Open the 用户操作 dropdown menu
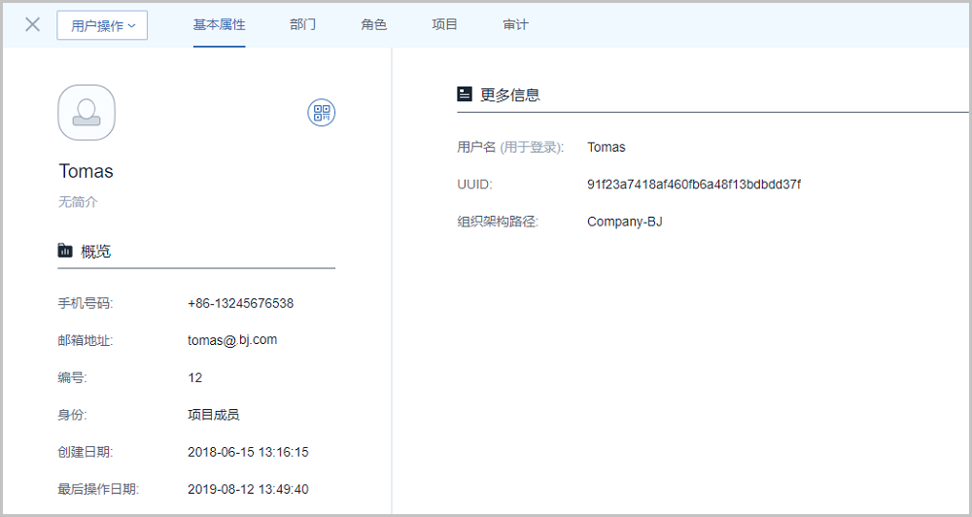 [102, 25]
